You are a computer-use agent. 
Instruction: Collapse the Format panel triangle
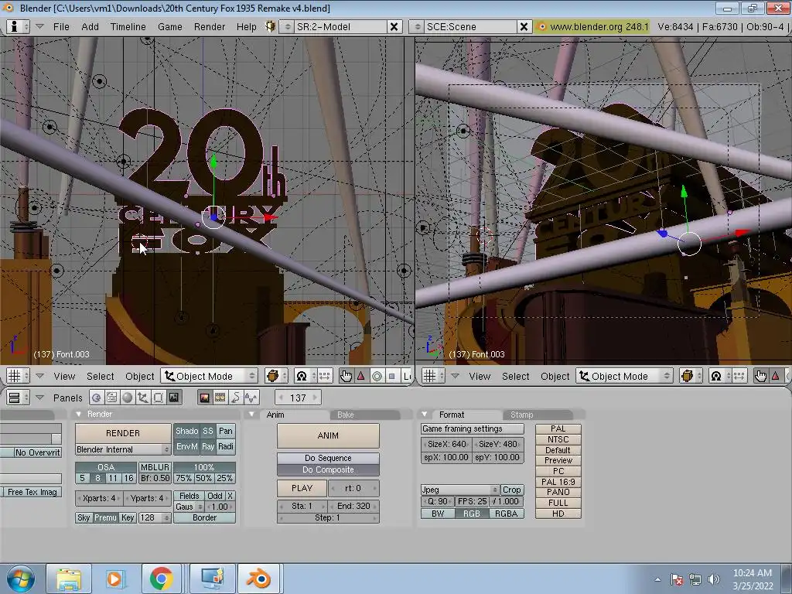coord(425,415)
